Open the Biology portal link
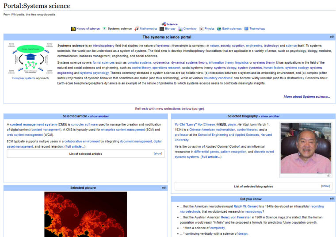 (170, 29)
